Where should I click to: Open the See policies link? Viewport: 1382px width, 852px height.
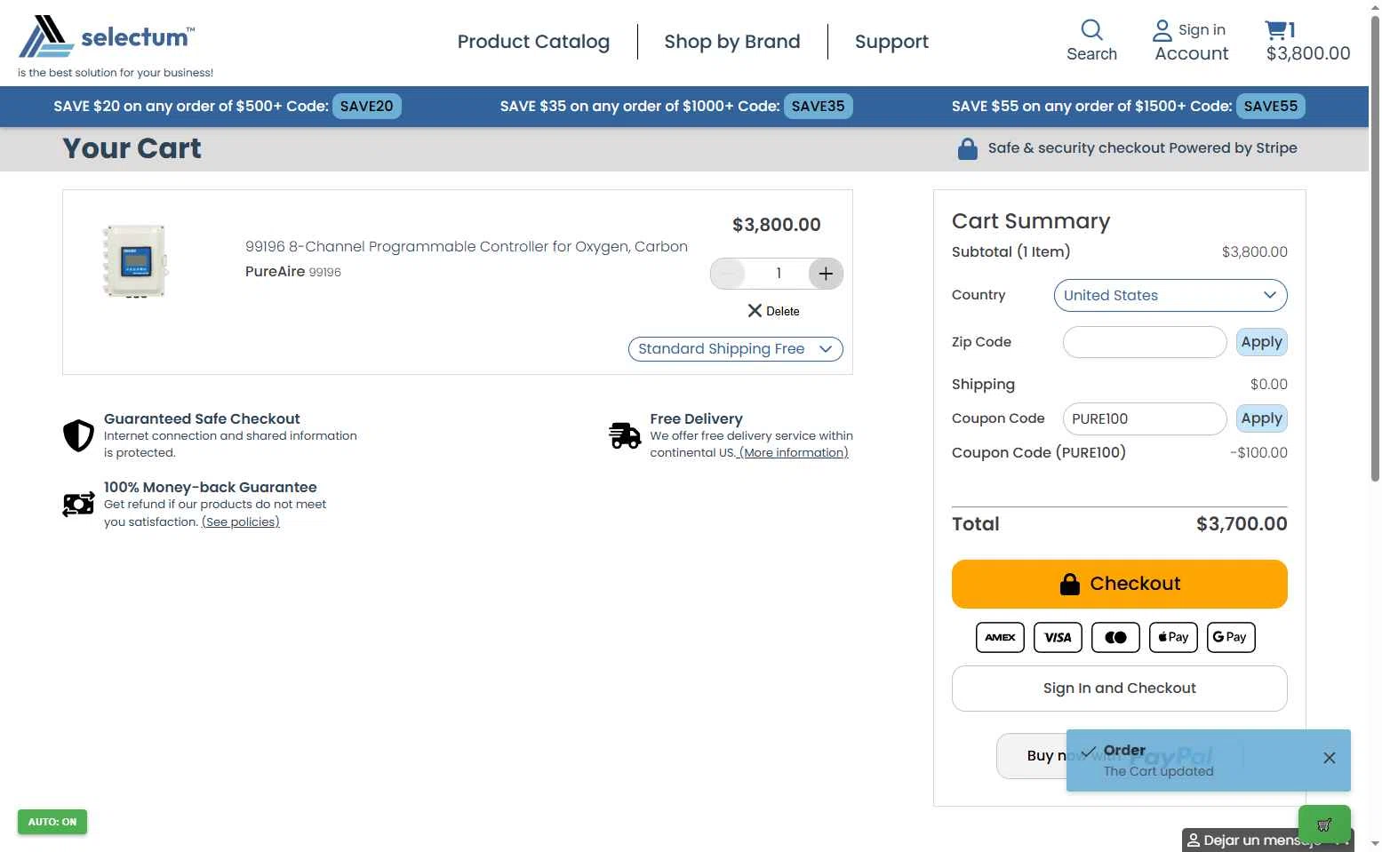241,522
